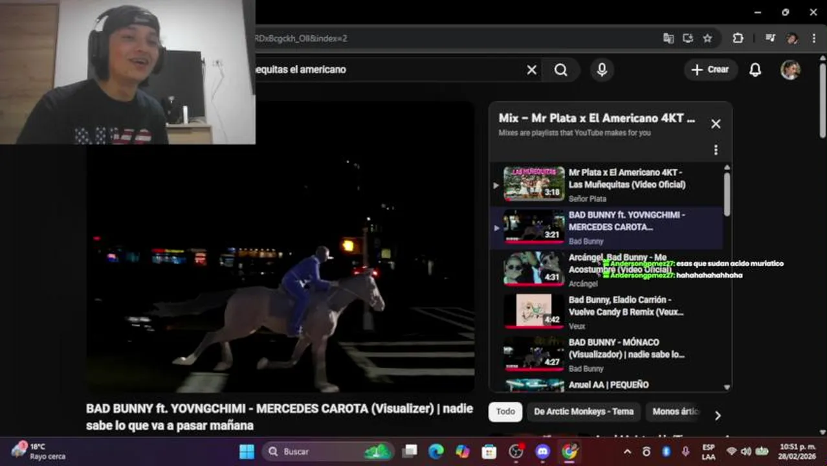Launch Microsoft Edge from taskbar
The height and width of the screenshot is (466, 827).
pyautogui.click(x=436, y=451)
